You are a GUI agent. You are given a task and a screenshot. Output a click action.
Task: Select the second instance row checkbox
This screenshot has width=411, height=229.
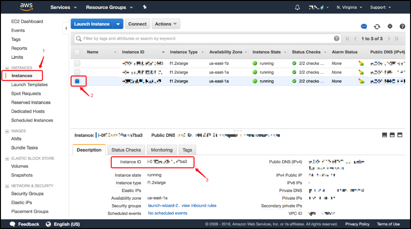[77, 72]
